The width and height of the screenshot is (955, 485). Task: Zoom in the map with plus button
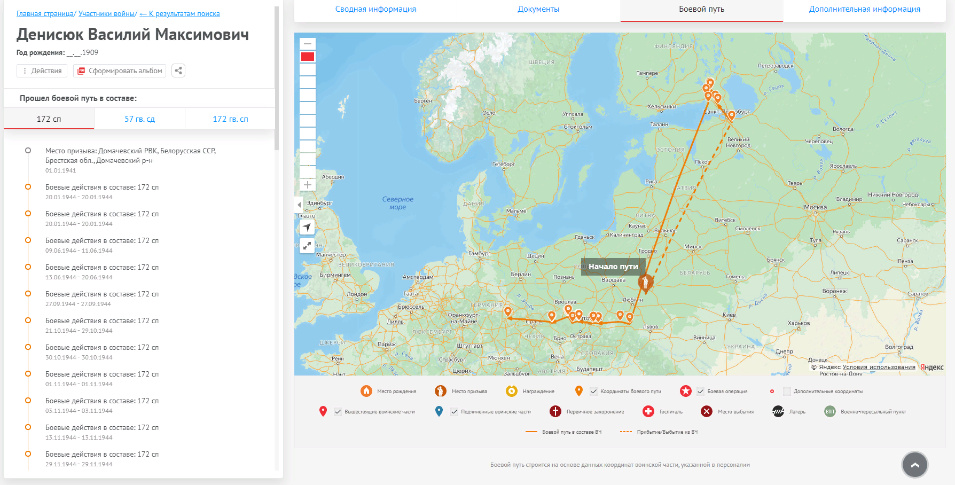click(x=308, y=185)
